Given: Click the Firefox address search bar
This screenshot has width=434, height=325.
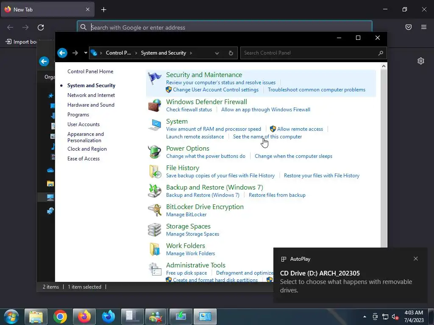Looking at the screenshot, I should click(x=225, y=28).
